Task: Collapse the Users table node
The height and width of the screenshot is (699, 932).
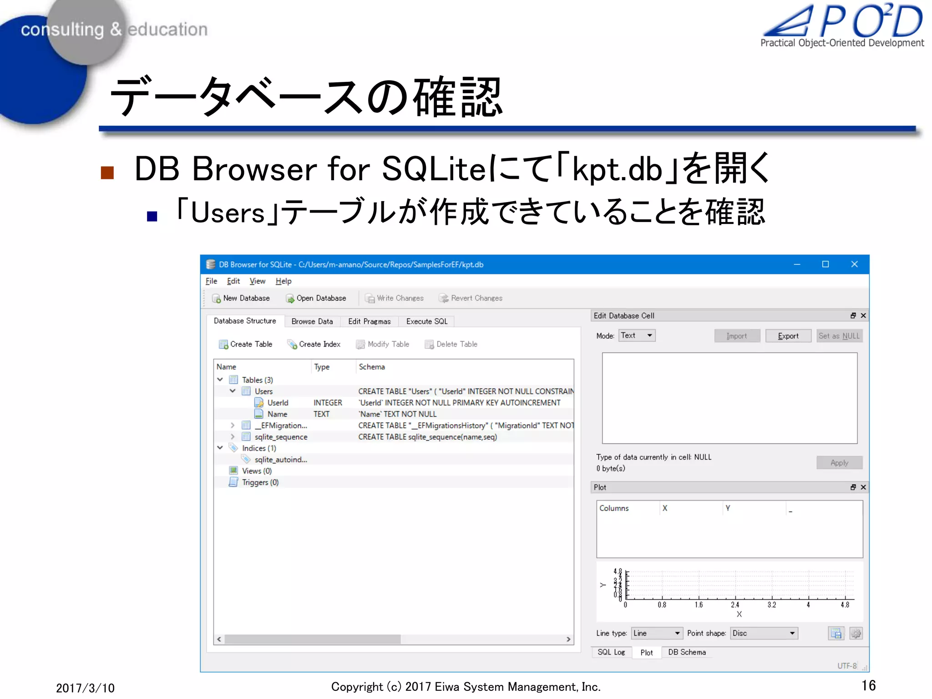Action: pos(233,391)
